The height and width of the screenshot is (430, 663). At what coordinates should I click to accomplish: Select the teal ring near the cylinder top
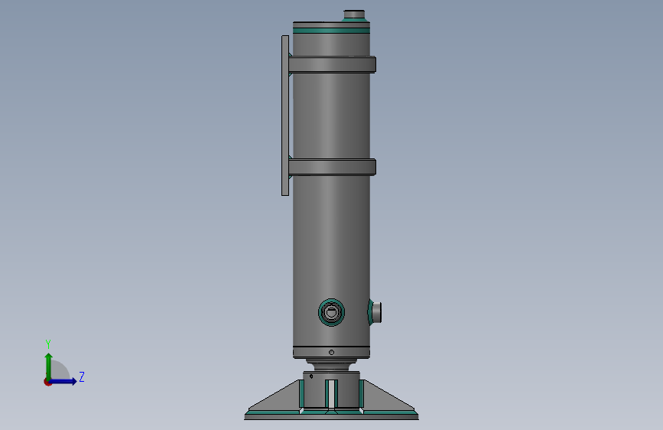(331, 31)
